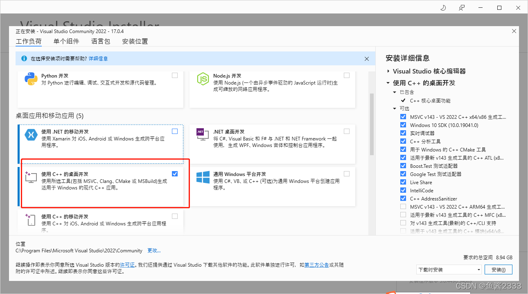Uncheck C++ AddressSanitizer component
528x294 pixels.
pyautogui.click(x=404, y=198)
